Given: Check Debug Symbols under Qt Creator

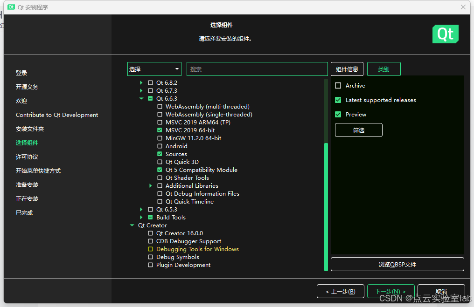Looking at the screenshot, I should tap(150, 257).
